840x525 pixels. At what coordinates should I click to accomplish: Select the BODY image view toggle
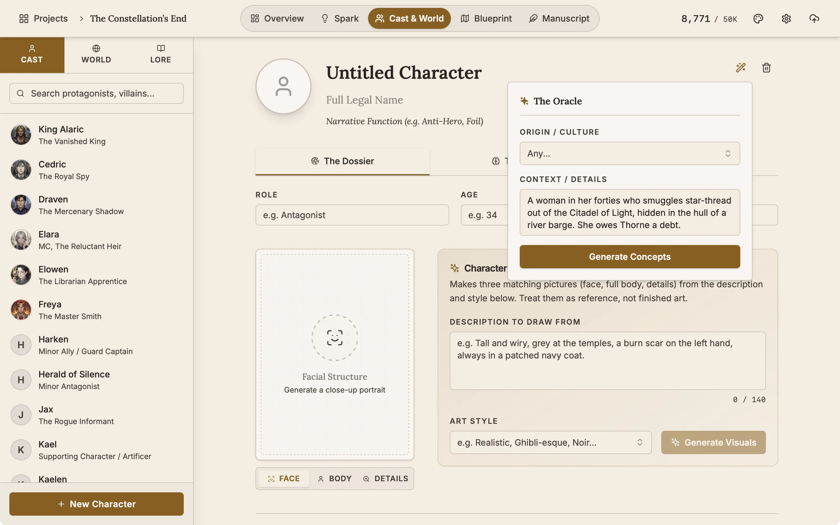click(335, 478)
